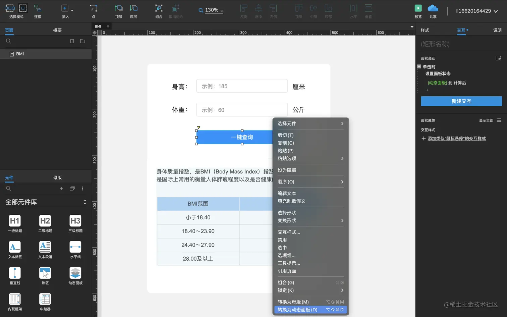This screenshot has width=507, height=317.
Task: Click the 一键查询 button on canvas
Action: (235, 137)
